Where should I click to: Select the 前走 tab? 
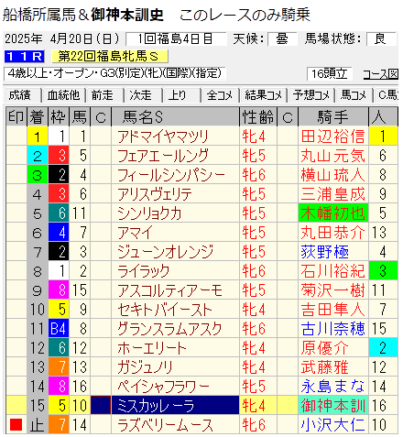[103, 95]
